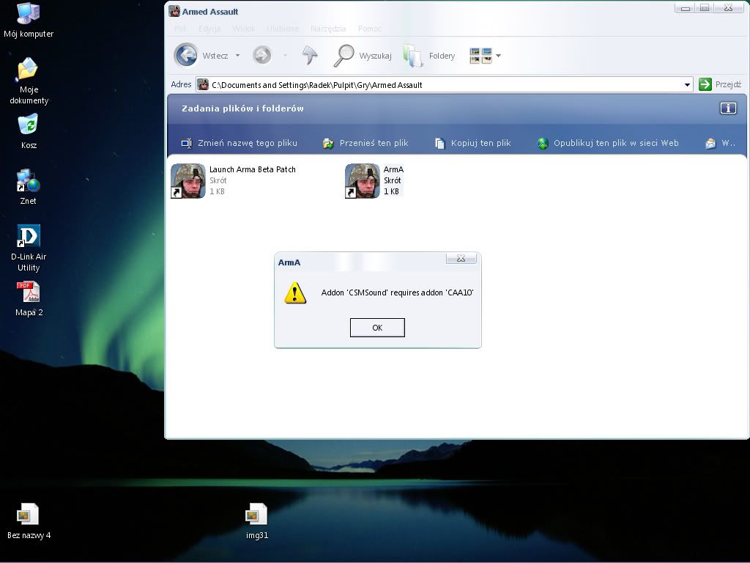This screenshot has width=750, height=563.
Task: Close the ArmA error dialog
Action: tap(461, 259)
